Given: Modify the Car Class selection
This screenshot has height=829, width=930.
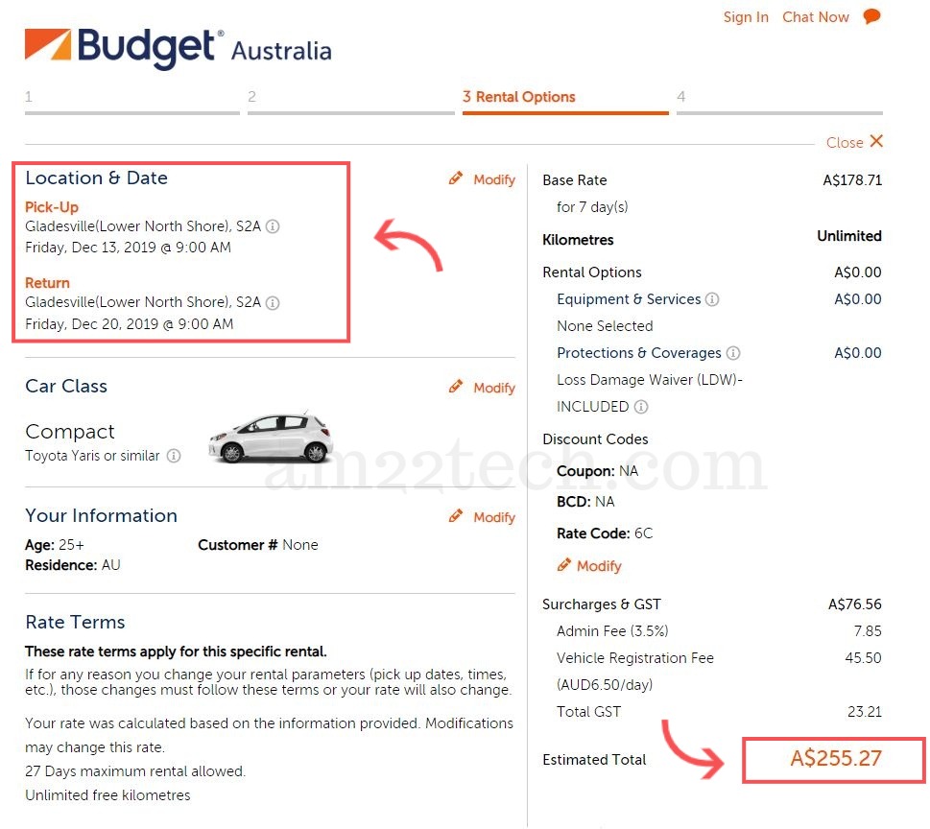Looking at the screenshot, I should [483, 388].
